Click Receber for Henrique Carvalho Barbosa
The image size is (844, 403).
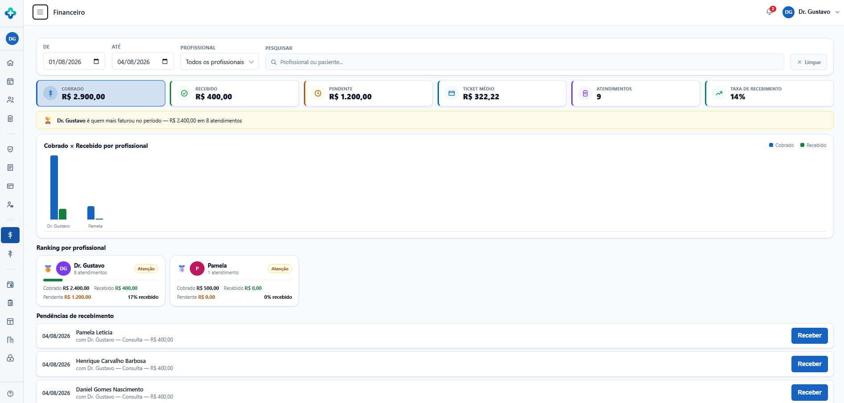click(809, 364)
